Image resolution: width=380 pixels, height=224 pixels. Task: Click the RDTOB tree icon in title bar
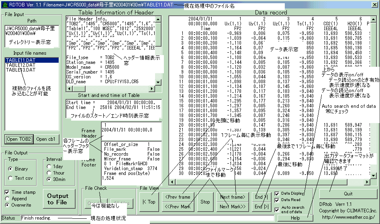(4, 4)
